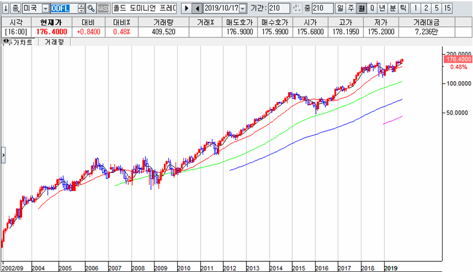Click the 시각 column header
Screen dimensions: 473x272
(x=16, y=22)
